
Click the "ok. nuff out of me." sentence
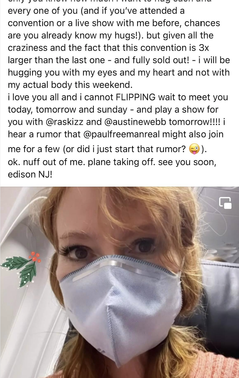(46, 162)
